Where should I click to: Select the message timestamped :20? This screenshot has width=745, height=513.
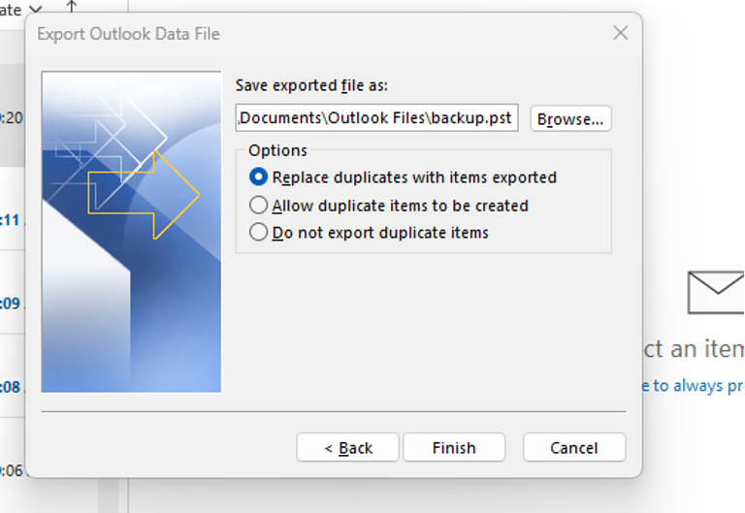12,117
